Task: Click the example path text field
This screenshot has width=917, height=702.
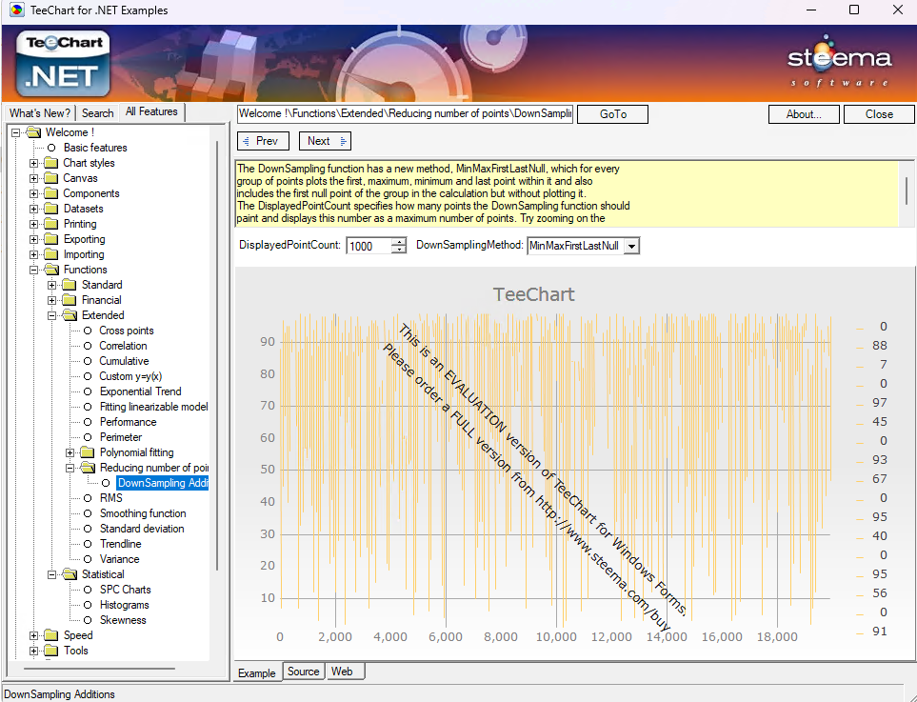Action: coord(406,113)
